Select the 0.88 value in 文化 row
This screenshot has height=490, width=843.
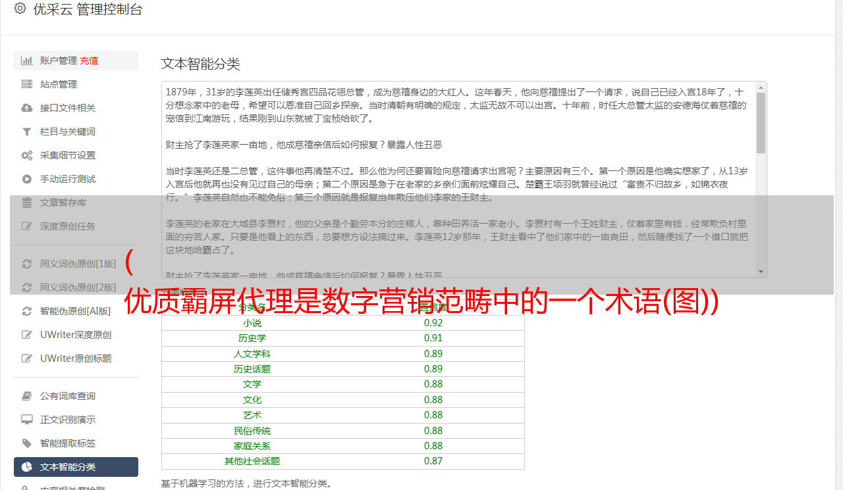click(x=433, y=400)
